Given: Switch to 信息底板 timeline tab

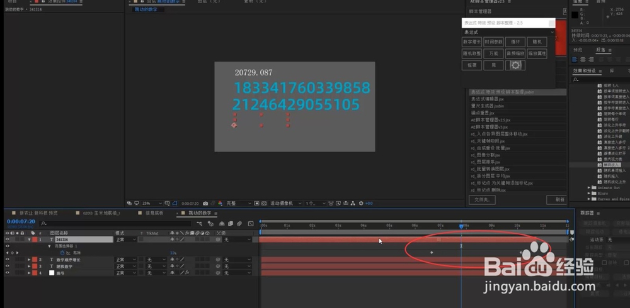Looking at the screenshot, I should 154,213.
